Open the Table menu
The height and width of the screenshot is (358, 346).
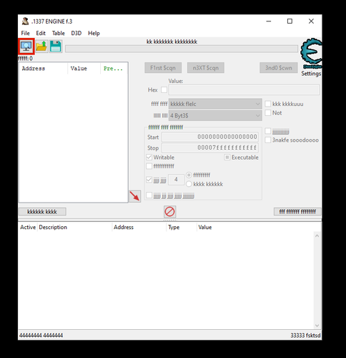tap(59, 33)
